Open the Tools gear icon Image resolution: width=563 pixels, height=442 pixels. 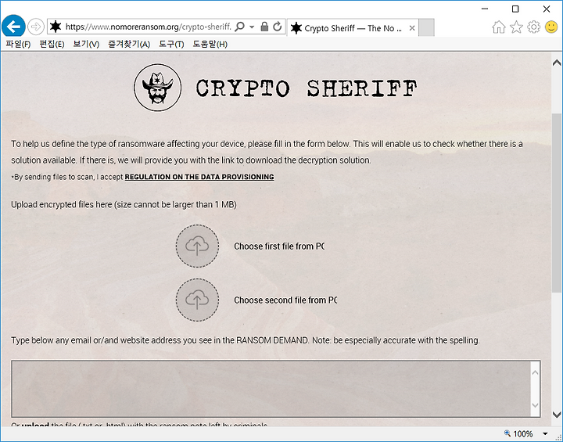point(534,27)
